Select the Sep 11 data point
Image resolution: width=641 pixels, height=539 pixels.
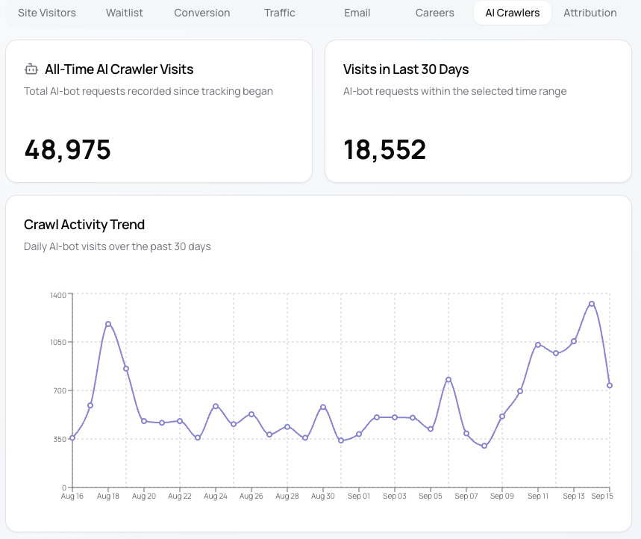(538, 345)
